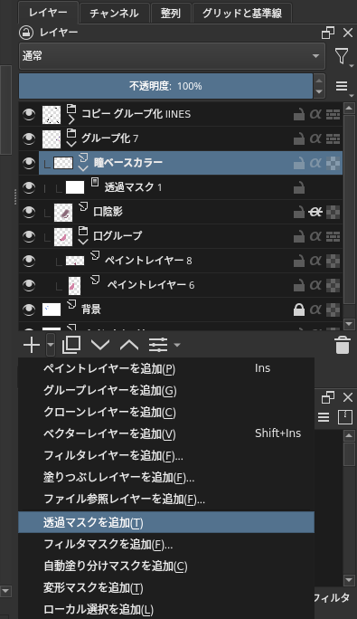Move the layer up with the chevron icon
357x619 pixels.
click(x=129, y=345)
